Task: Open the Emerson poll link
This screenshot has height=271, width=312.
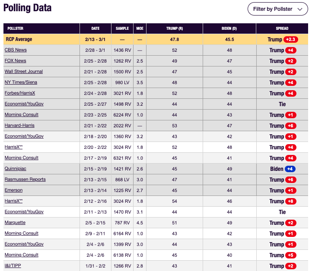Action: tap(13, 190)
